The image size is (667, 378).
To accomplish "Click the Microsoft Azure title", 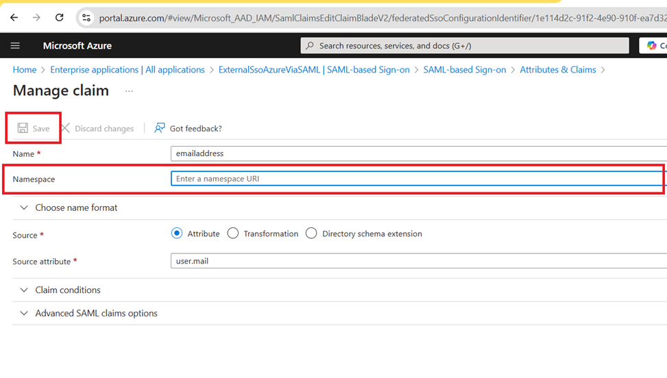I will 77,45.
